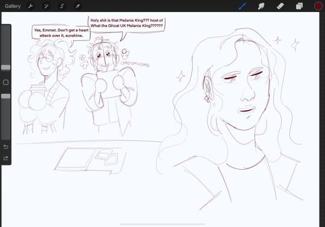This screenshot has height=227, width=325.
Task: Tap the undo arrow
Action: pyautogui.click(x=6, y=147)
